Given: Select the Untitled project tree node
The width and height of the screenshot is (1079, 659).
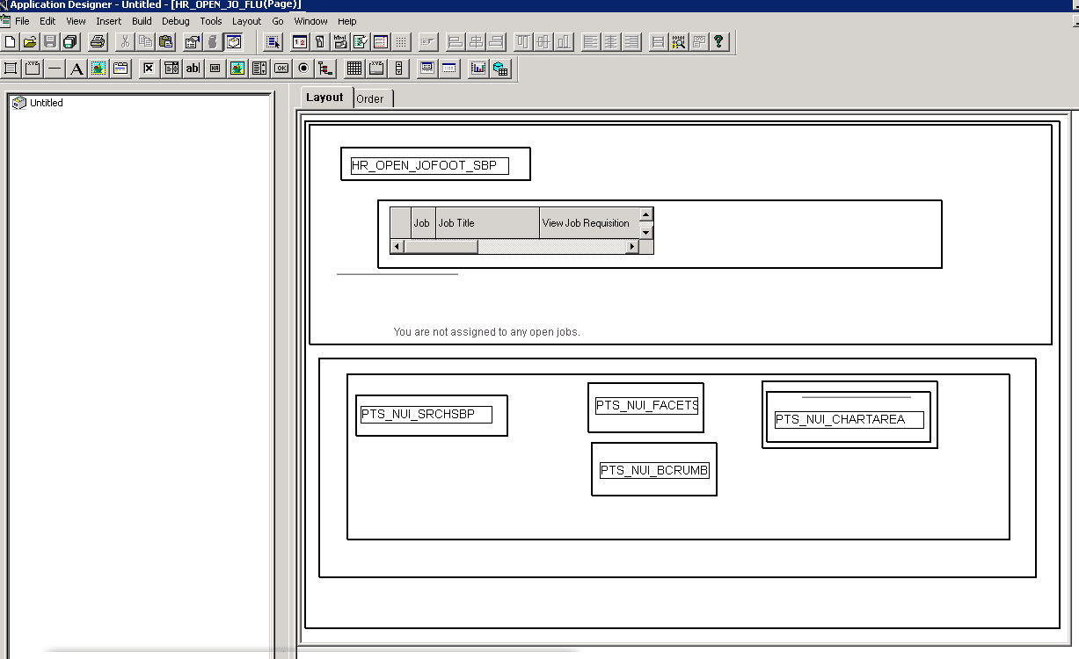Looking at the screenshot, I should click(47, 103).
